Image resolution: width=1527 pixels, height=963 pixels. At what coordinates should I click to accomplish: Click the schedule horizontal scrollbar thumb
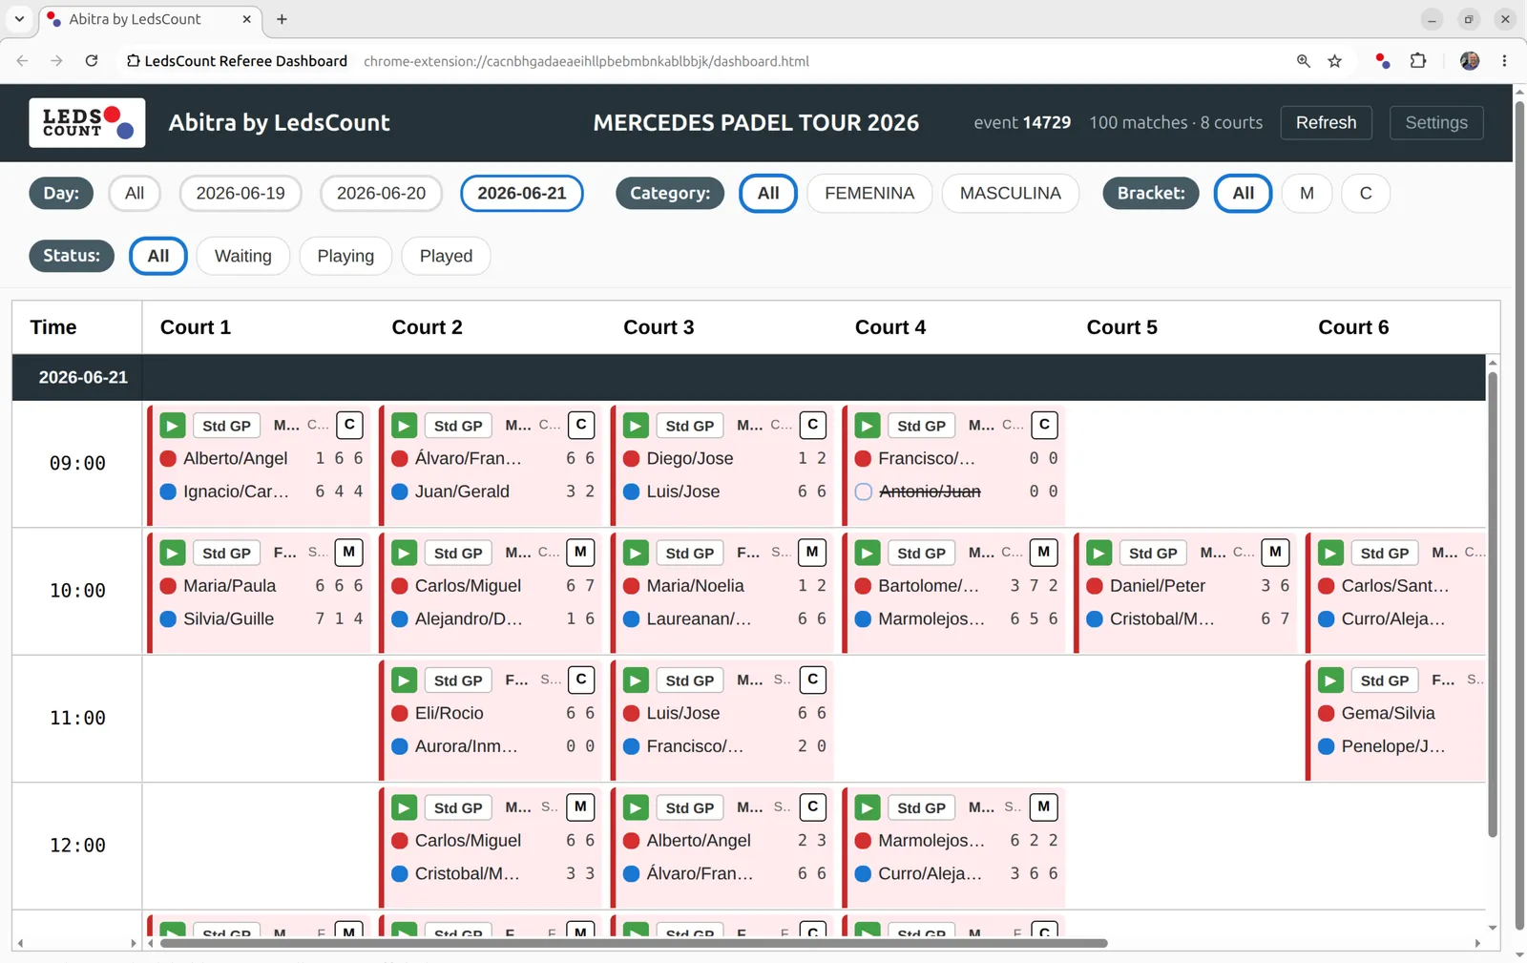point(634,943)
